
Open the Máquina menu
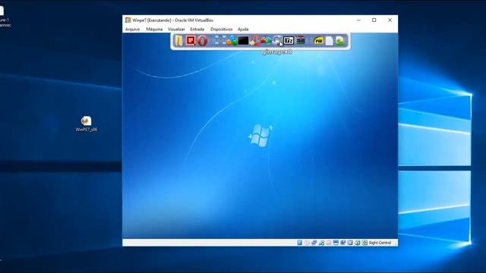154,29
